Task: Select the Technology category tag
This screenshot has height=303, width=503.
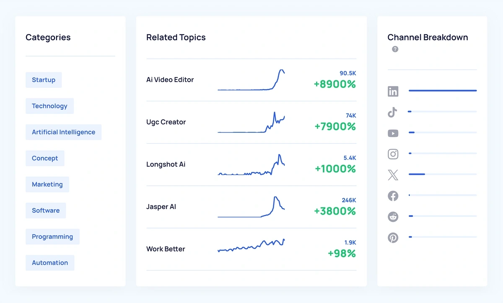Action: (49, 106)
